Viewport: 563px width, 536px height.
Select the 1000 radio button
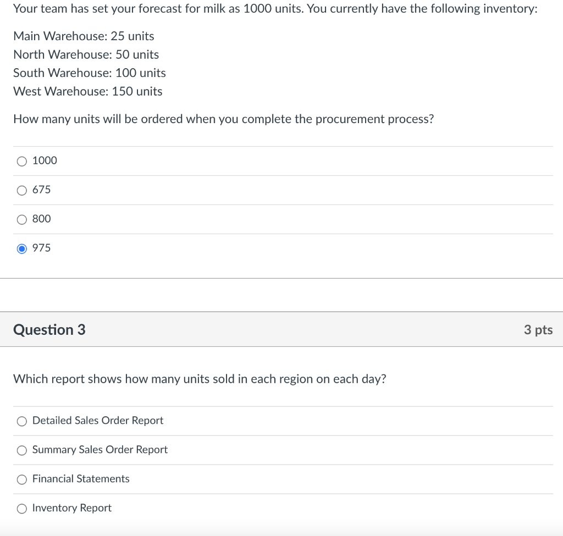pos(22,161)
